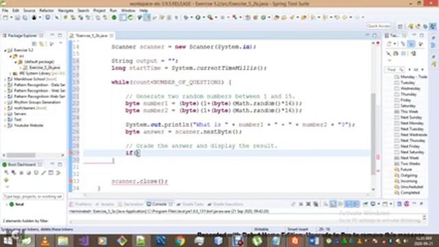The height and width of the screenshot is (247, 439).
Task: Switch to the Declaration tab
Action: coord(131,204)
